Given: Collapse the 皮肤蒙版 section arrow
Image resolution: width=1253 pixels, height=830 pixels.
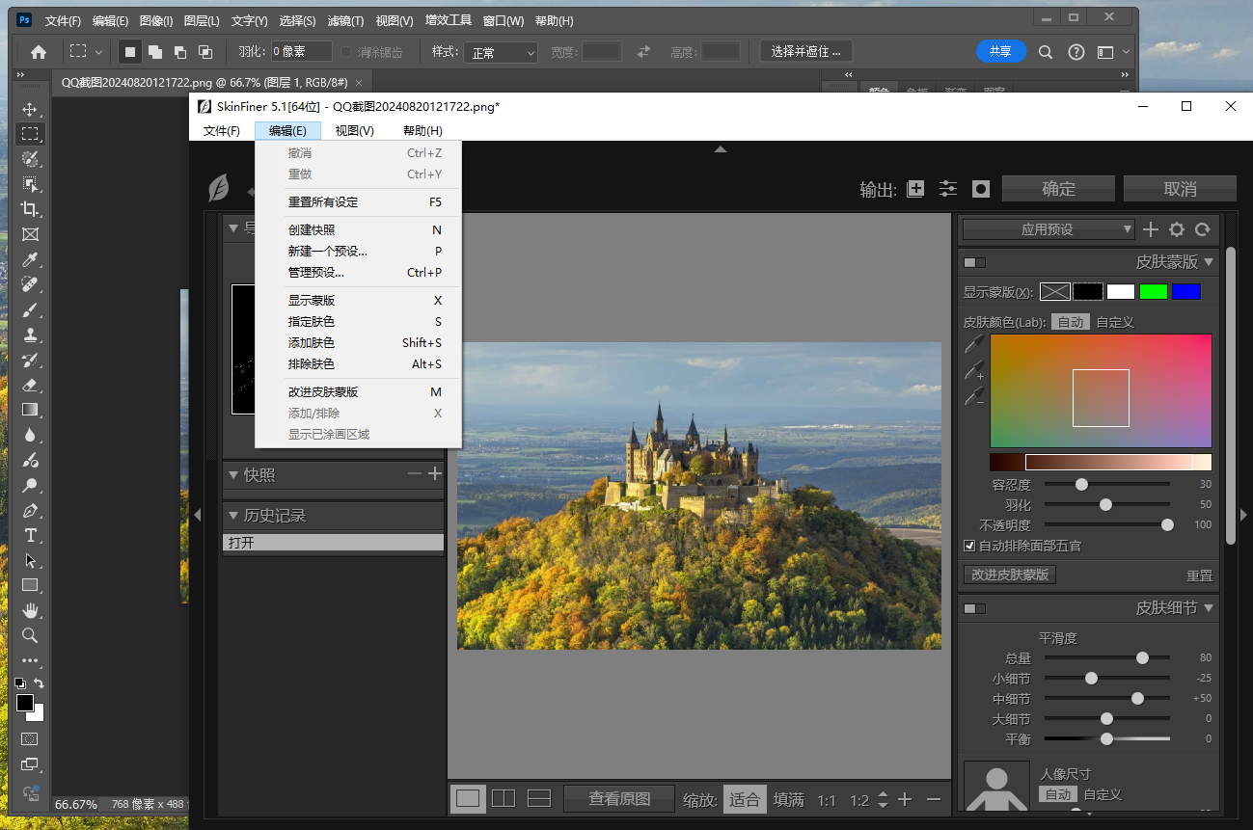Looking at the screenshot, I should pos(1209,261).
